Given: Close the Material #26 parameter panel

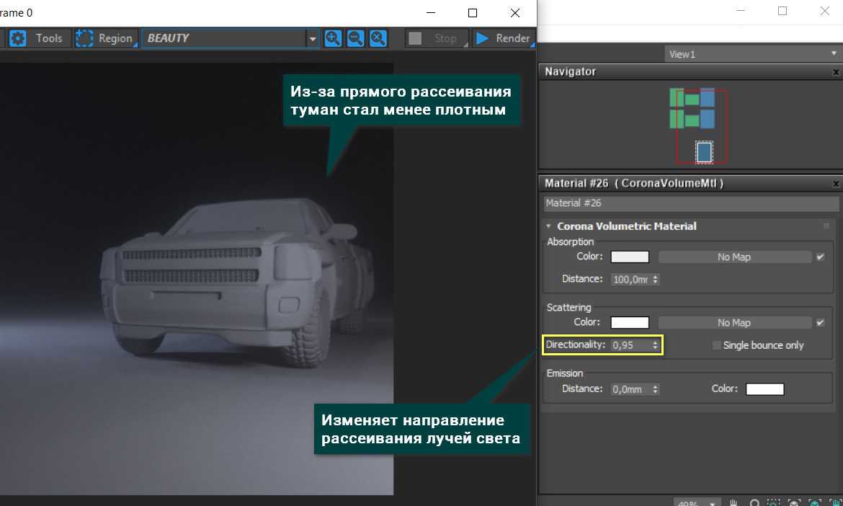Looking at the screenshot, I should [836, 184].
